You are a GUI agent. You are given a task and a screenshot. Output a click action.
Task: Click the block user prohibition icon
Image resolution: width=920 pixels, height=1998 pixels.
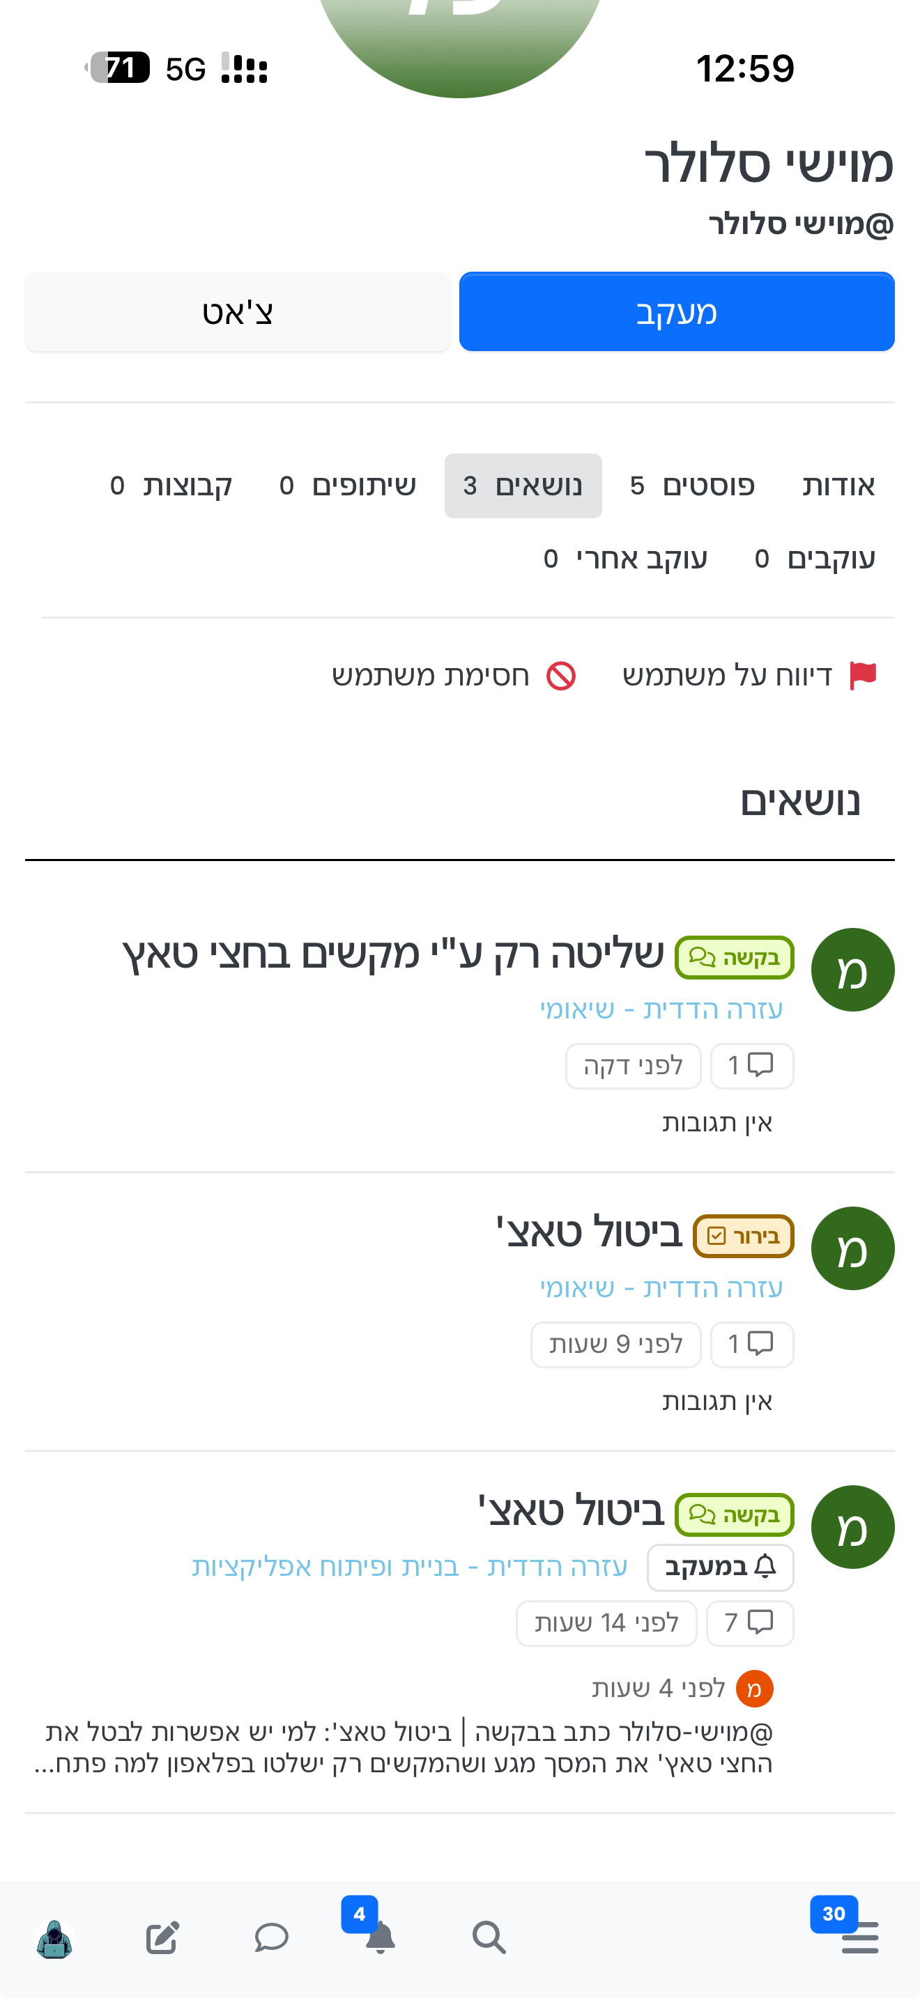tap(561, 676)
